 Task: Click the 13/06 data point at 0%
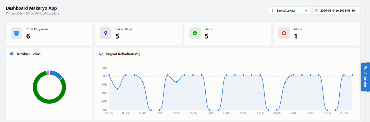pos(210,110)
